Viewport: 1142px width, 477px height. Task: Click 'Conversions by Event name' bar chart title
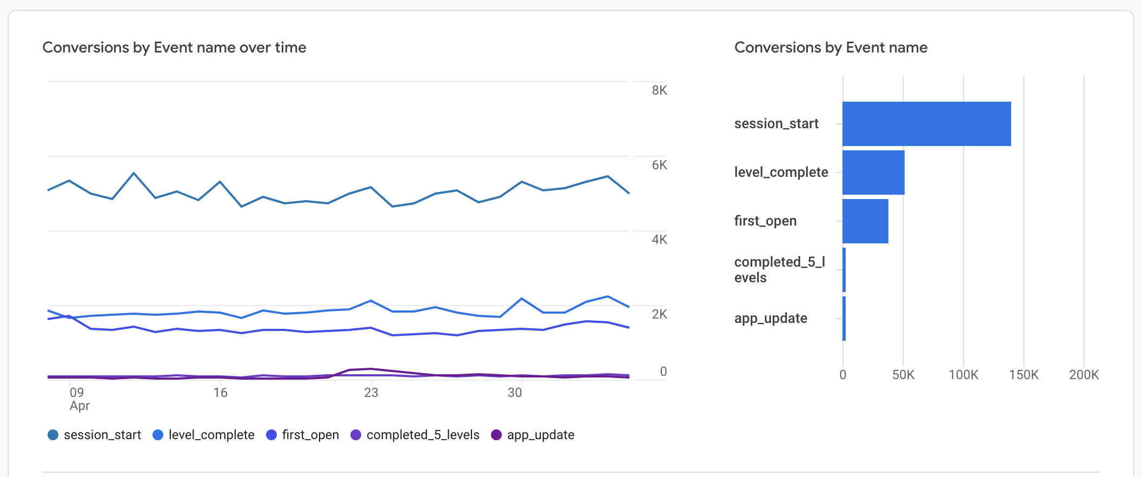point(831,48)
